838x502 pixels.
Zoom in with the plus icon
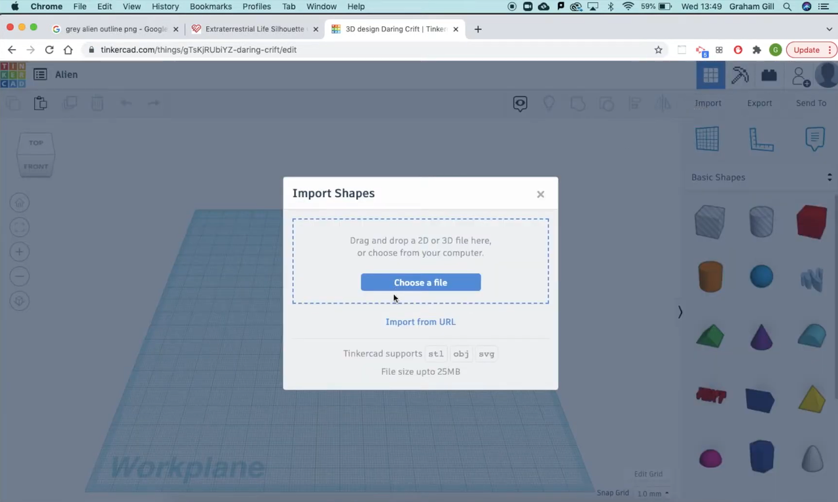click(x=19, y=251)
